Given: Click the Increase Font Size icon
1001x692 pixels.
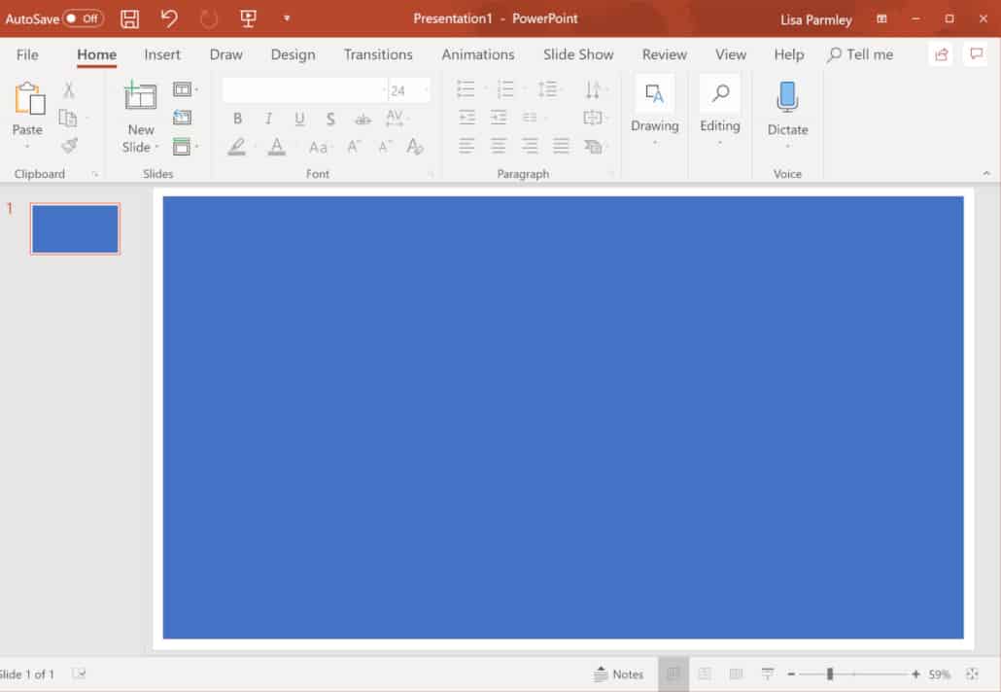Looking at the screenshot, I should (352, 146).
